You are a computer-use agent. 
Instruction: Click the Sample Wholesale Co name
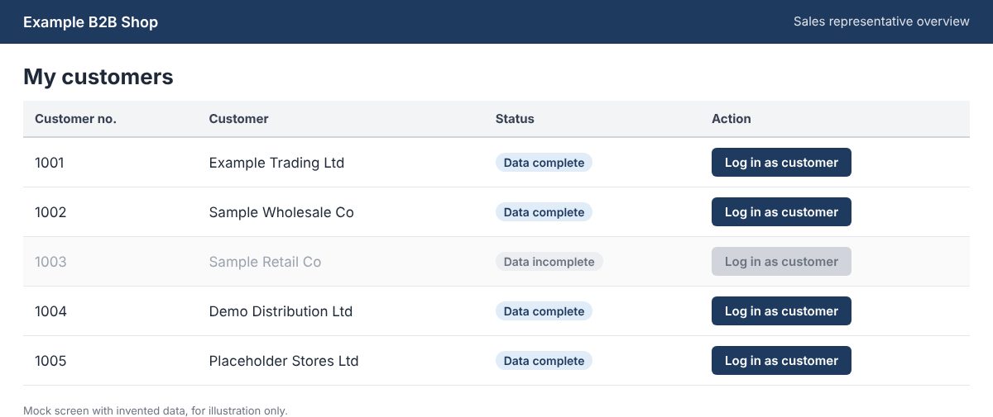click(x=281, y=212)
